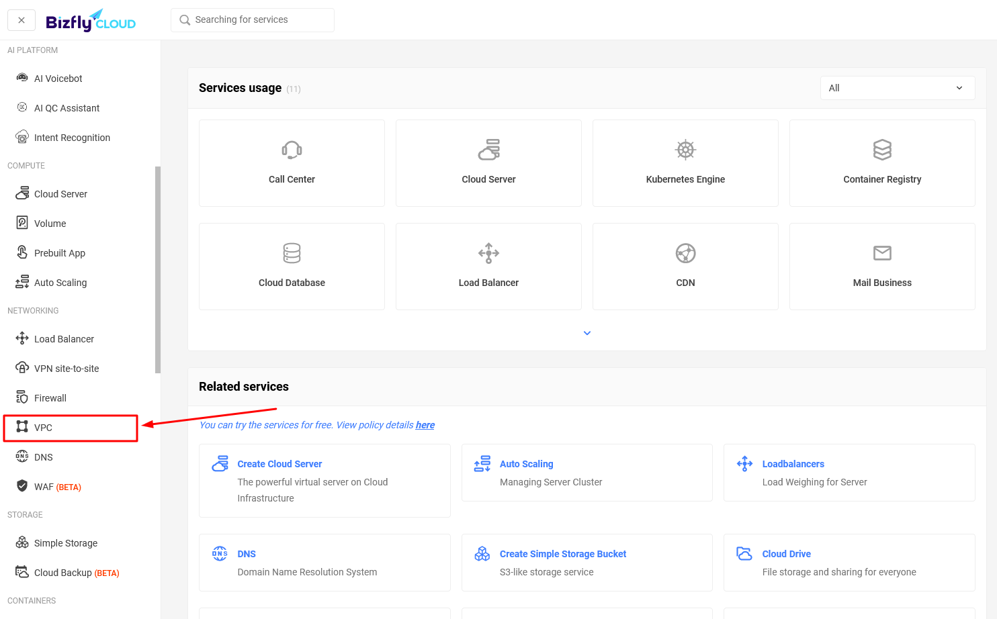Click the Cloud Server icon in sidebar

[x=22, y=193]
